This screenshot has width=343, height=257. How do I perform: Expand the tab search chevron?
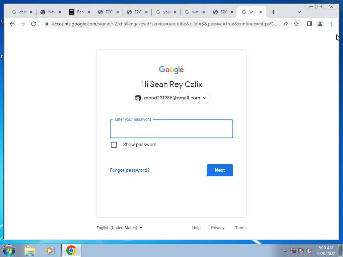[299, 12]
